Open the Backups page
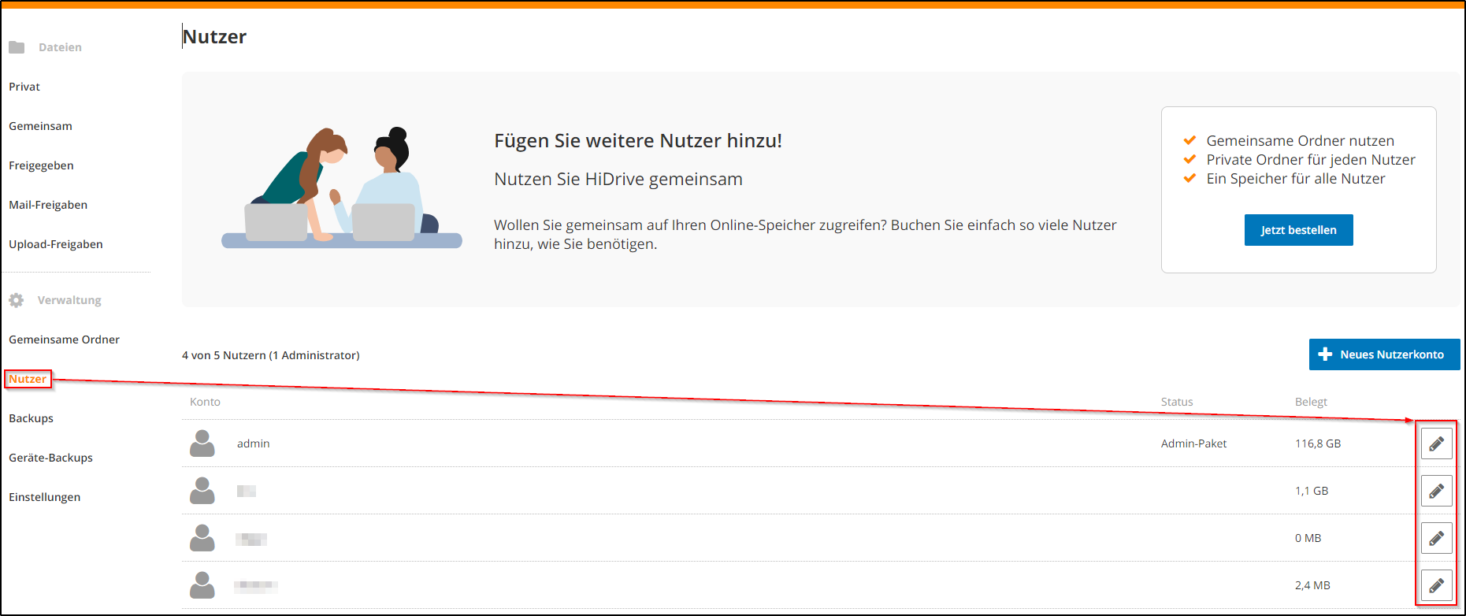This screenshot has width=1466, height=616. pyautogui.click(x=32, y=418)
